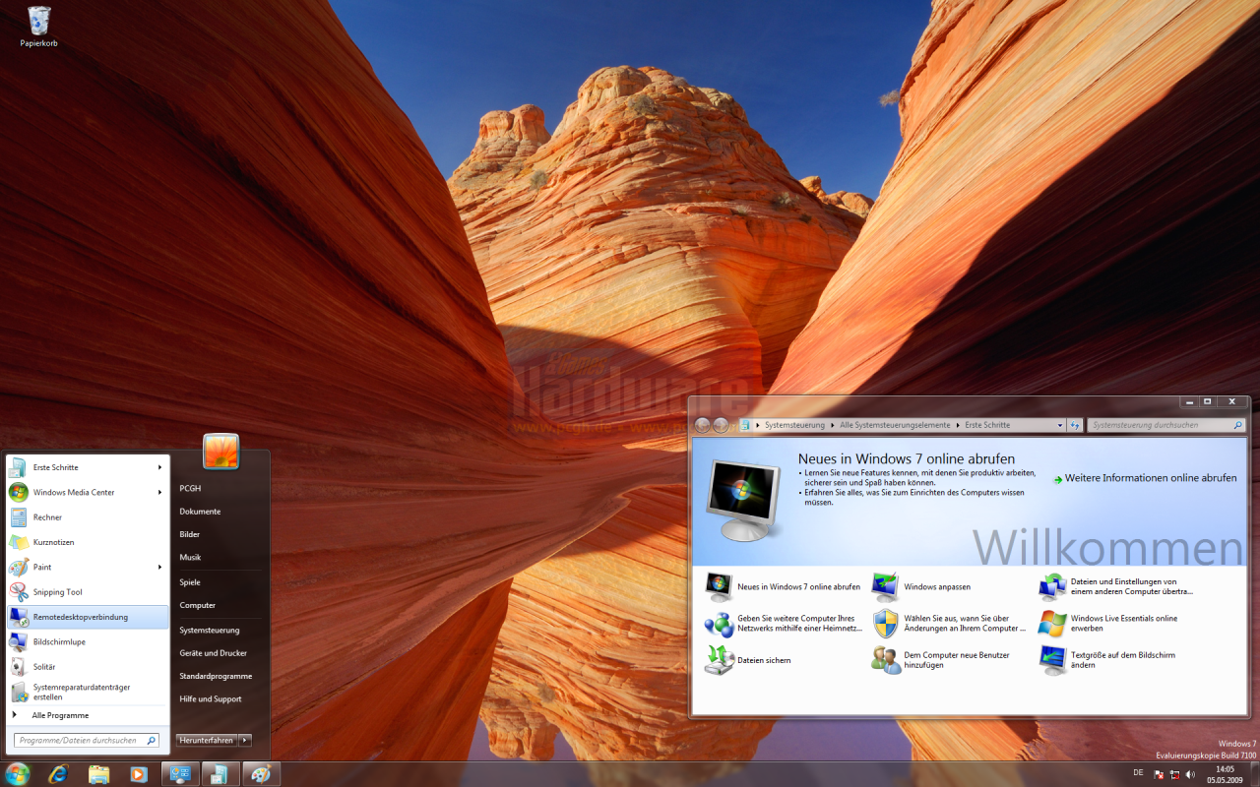
Task: Expand shutdown options arrow next to Herunterfahren
Action: 245,740
